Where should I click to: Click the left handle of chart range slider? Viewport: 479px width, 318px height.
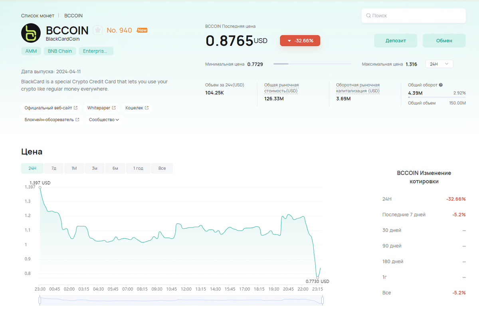click(x=40, y=300)
